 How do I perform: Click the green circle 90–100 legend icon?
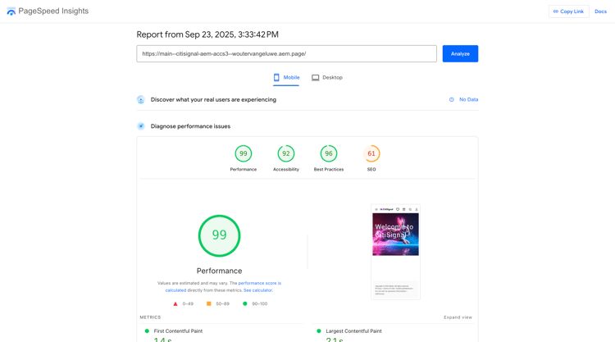coord(244,303)
